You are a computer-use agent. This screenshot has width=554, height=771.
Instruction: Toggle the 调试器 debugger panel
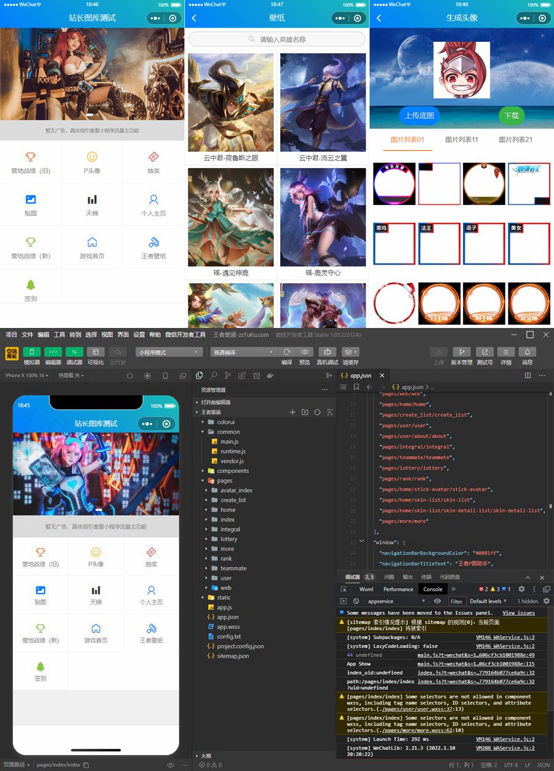tap(74, 352)
